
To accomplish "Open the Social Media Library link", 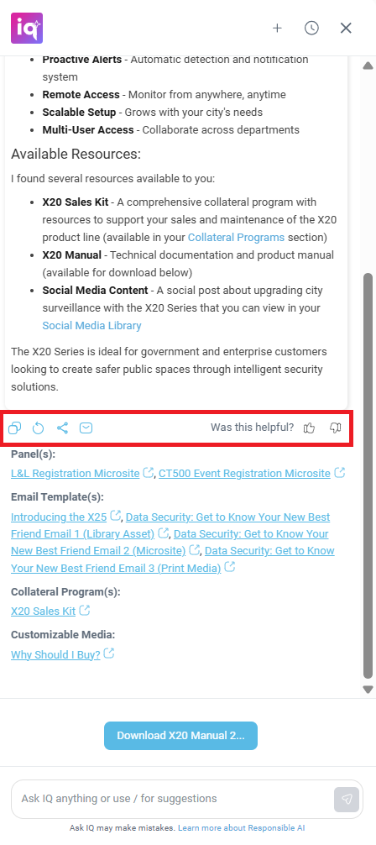I will pyautogui.click(x=92, y=326).
